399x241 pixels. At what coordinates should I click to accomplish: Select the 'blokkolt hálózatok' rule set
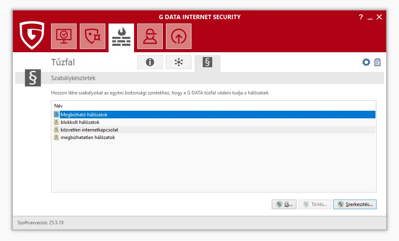pyautogui.click(x=80, y=122)
